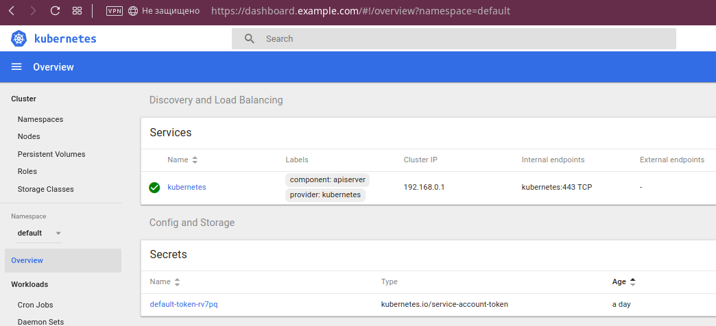Click the globe site security icon

[x=133, y=11]
